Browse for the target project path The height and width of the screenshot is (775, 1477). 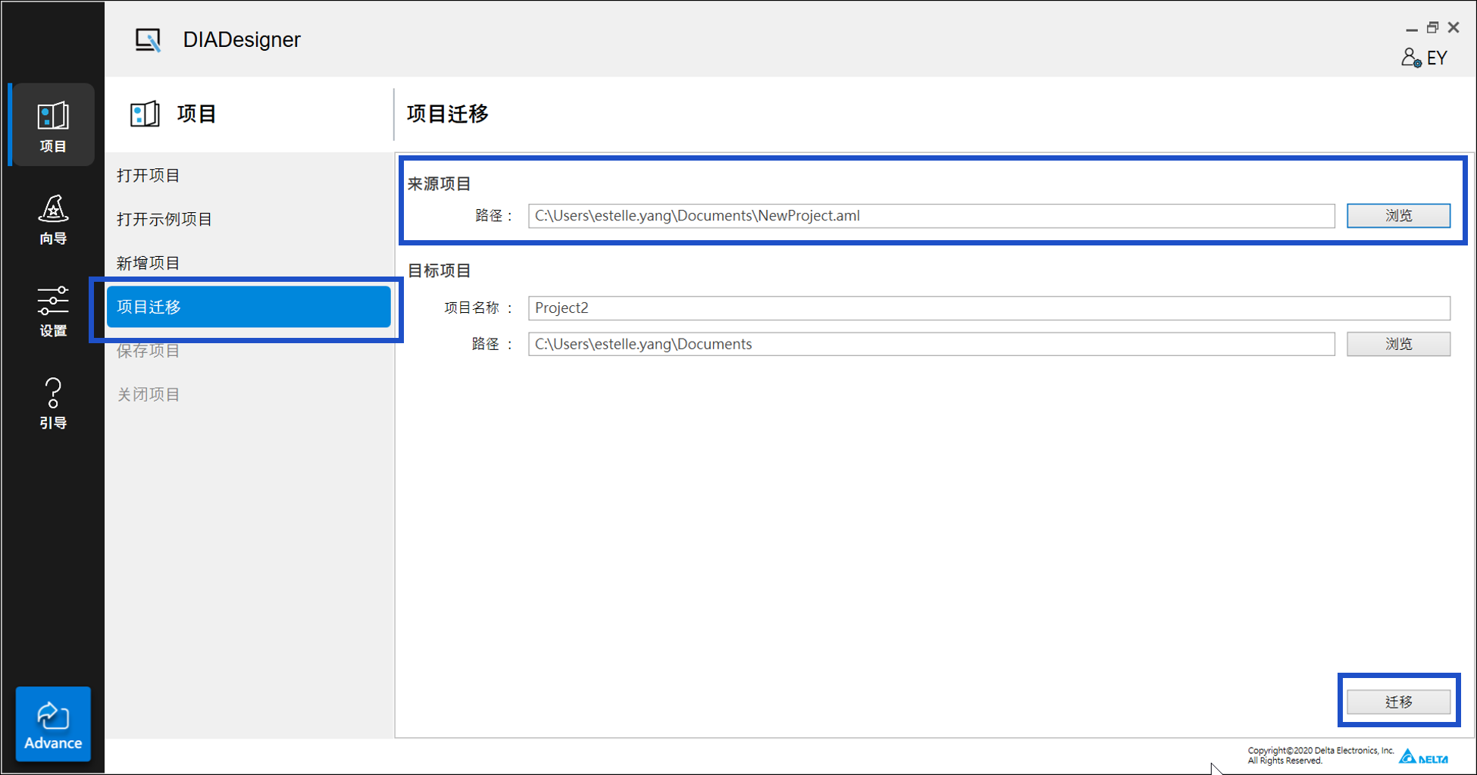tap(1397, 344)
